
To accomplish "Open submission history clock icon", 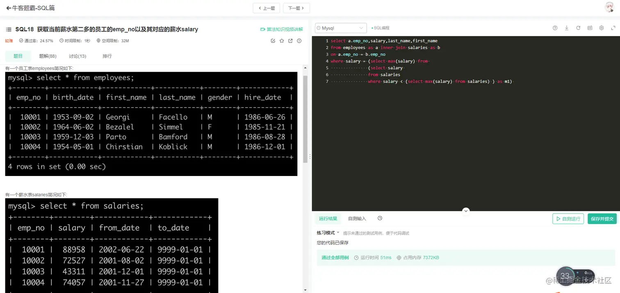I will coord(380,218).
